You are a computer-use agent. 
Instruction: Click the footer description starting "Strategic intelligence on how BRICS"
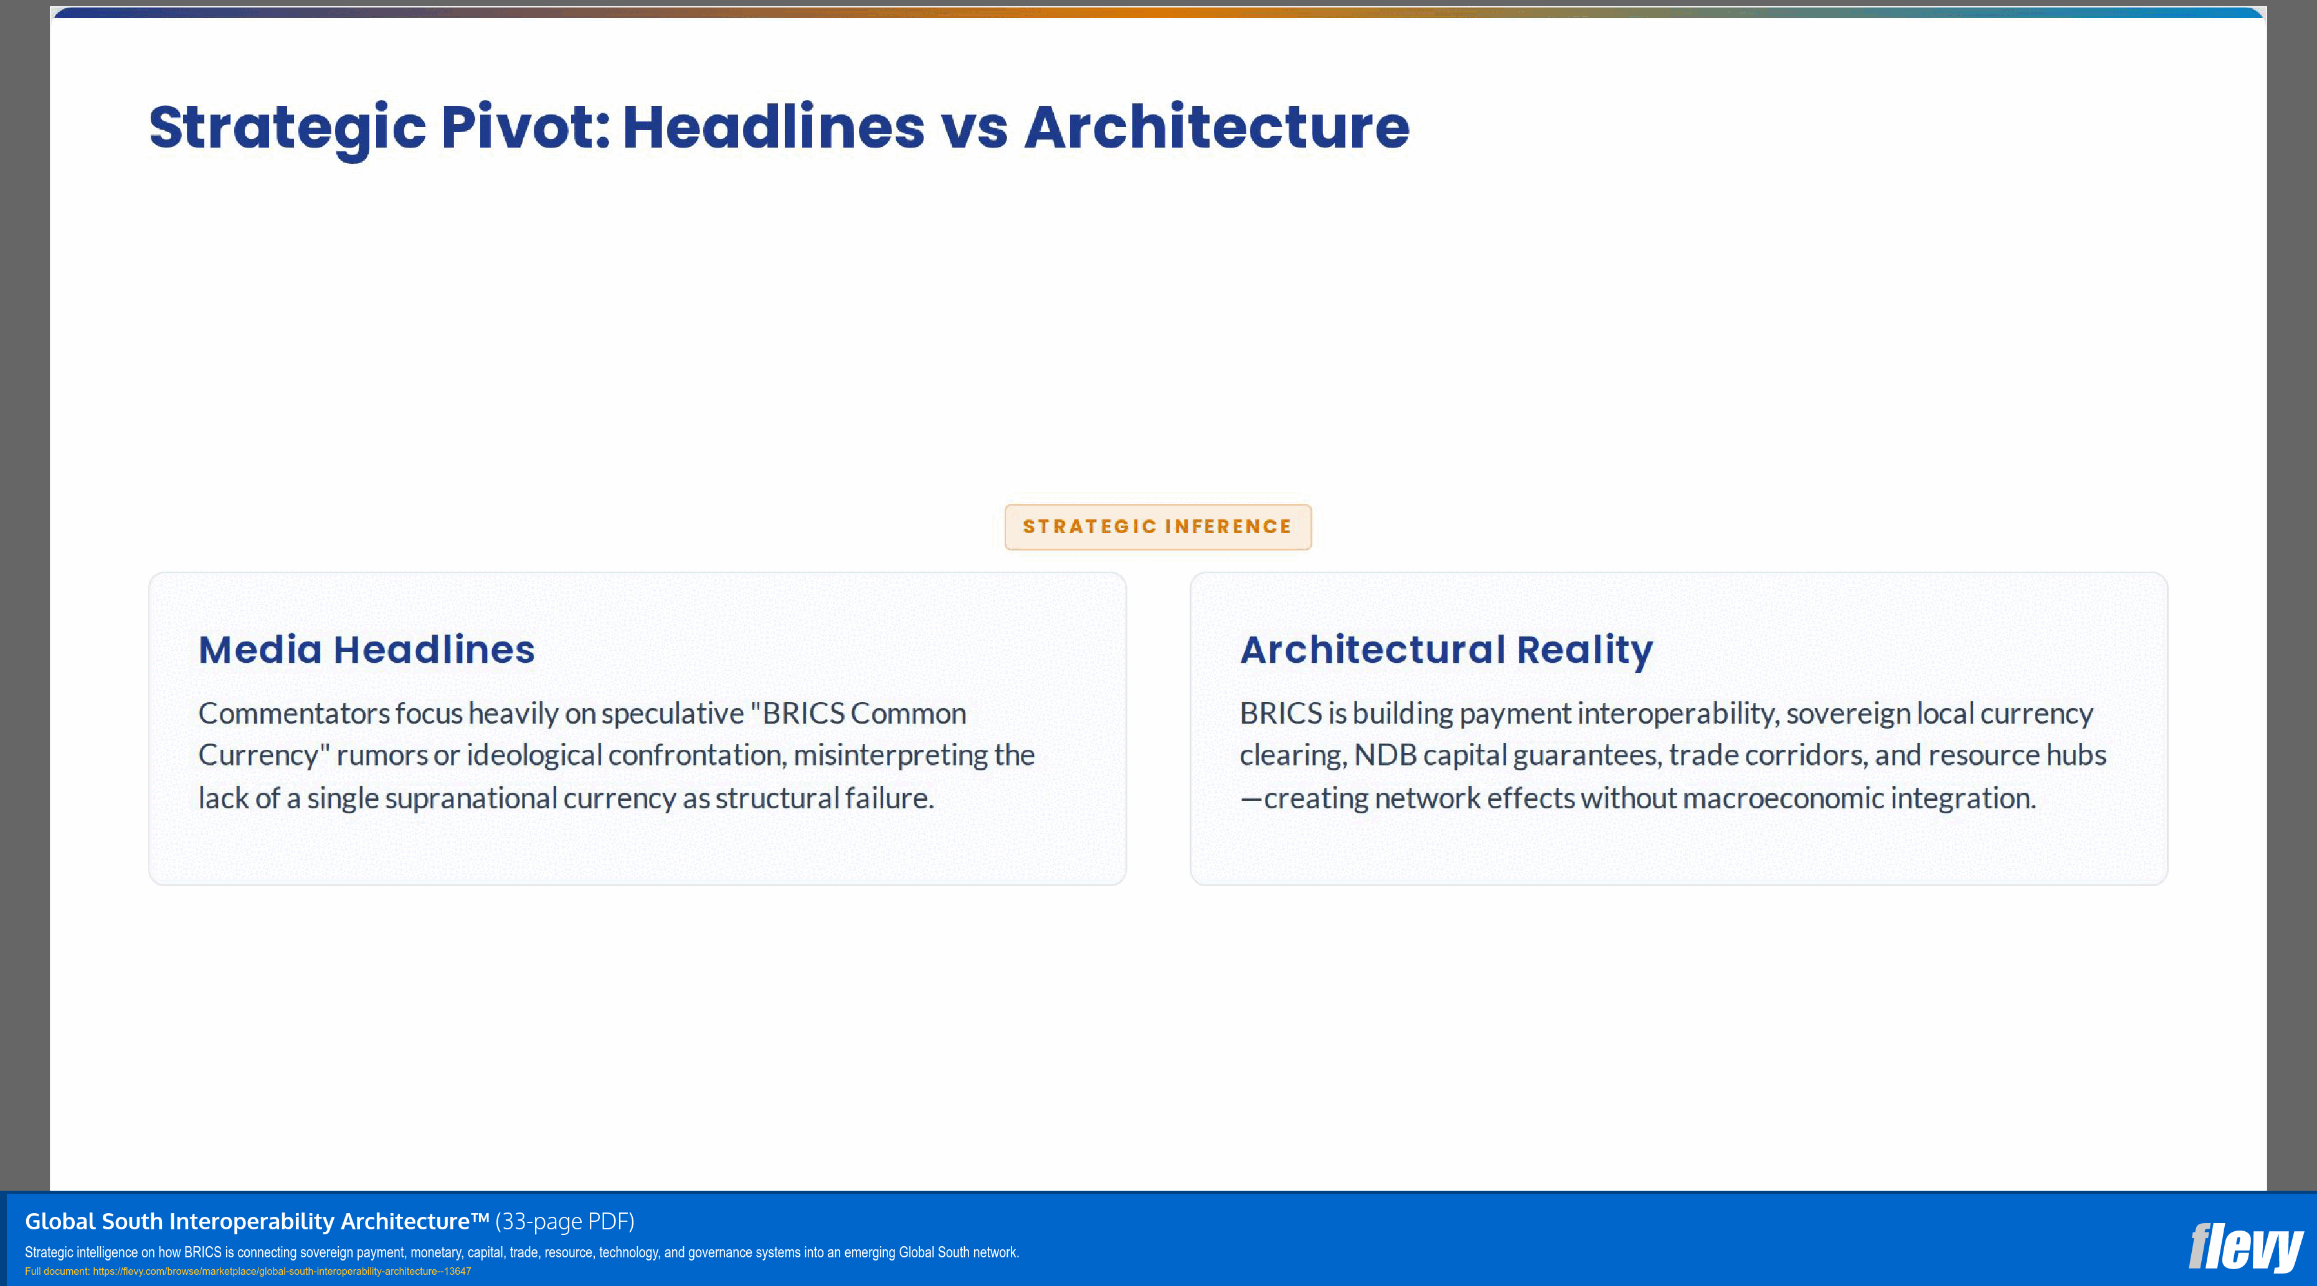(522, 1252)
